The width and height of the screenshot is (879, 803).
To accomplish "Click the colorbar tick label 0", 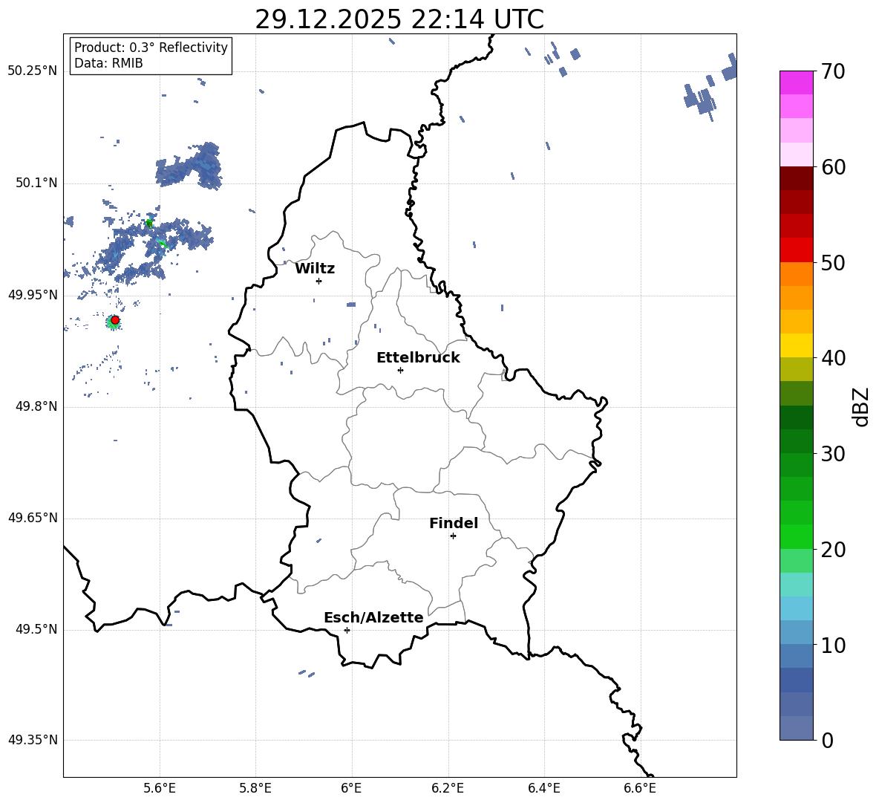I will pyautogui.click(x=827, y=740).
